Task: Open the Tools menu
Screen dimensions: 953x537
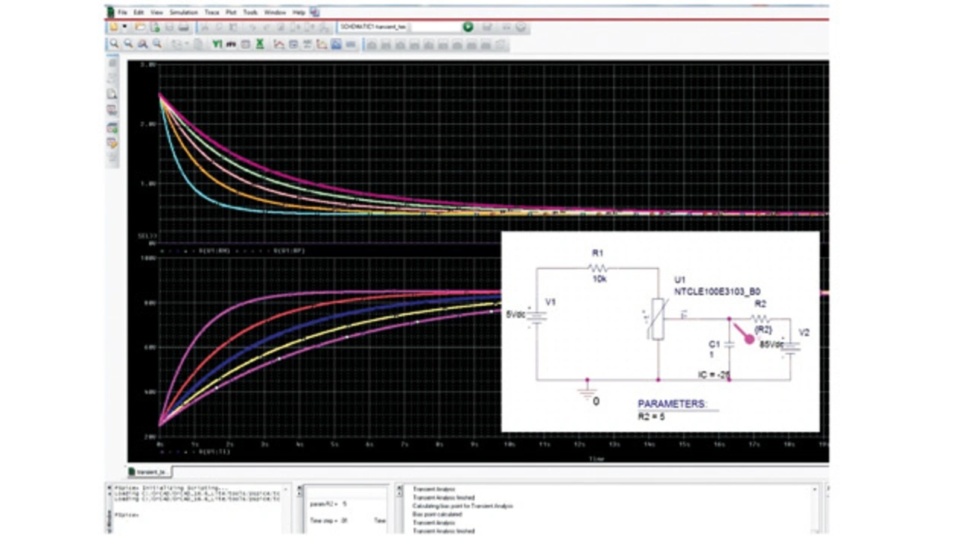Action: (x=251, y=13)
